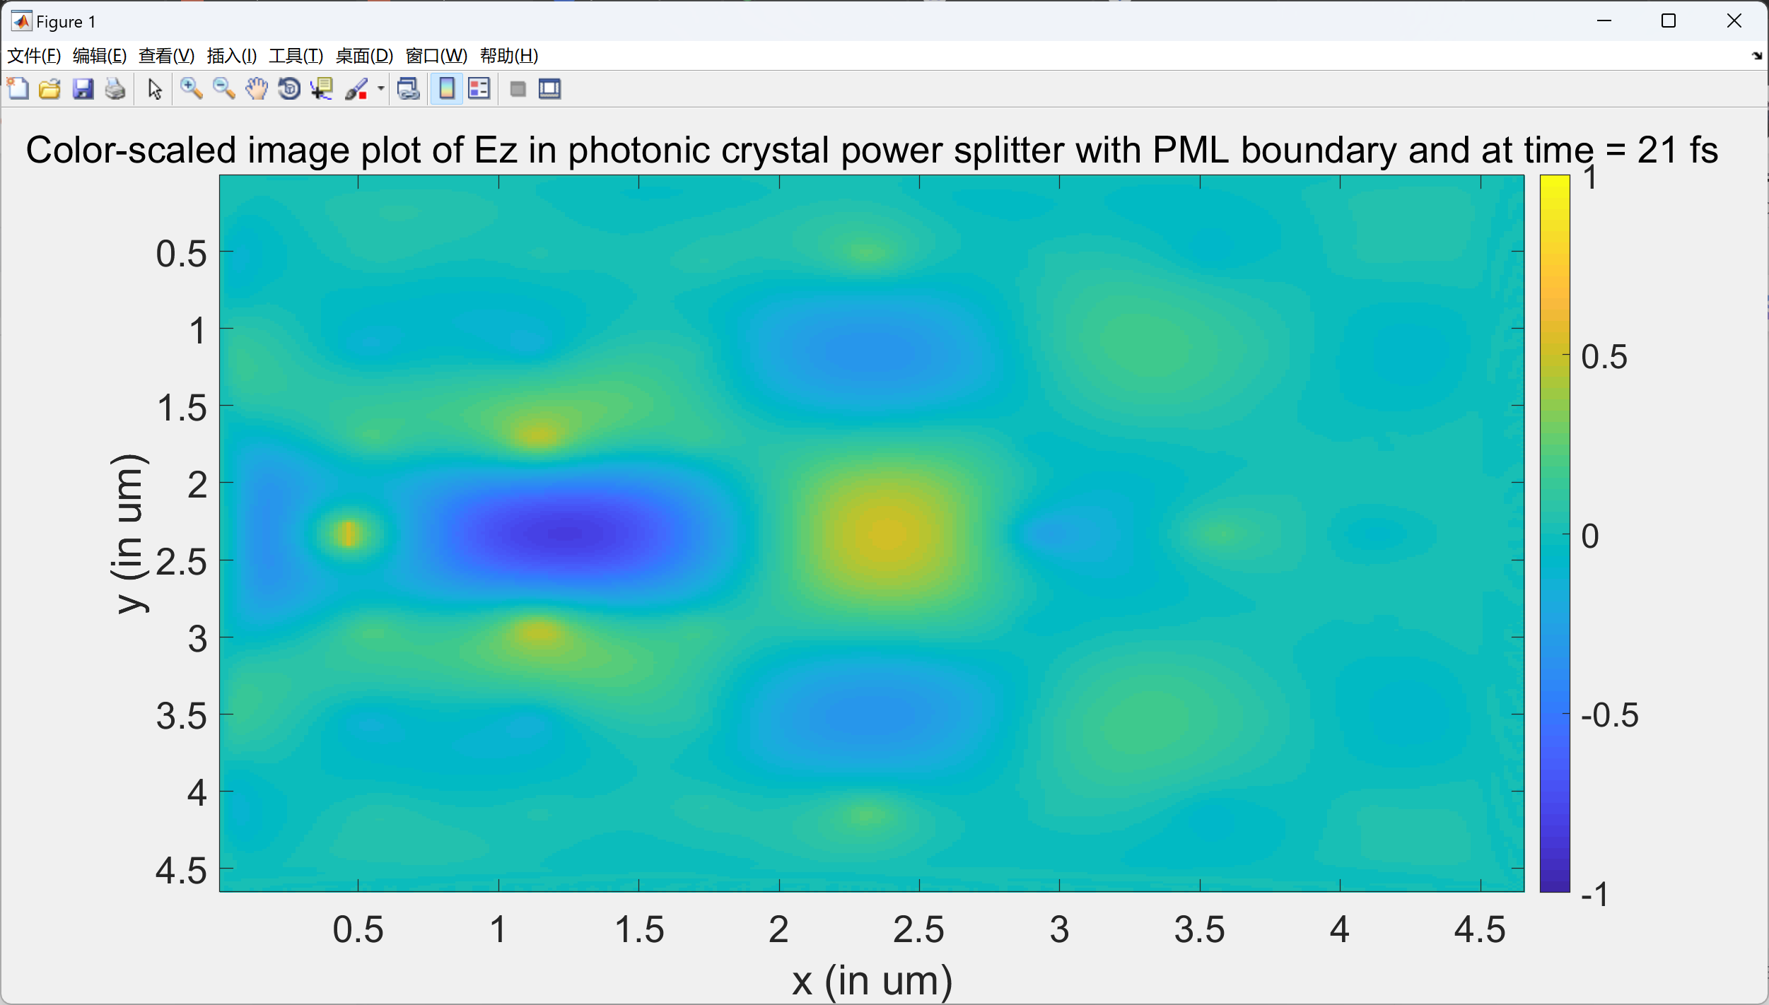Image resolution: width=1769 pixels, height=1005 pixels.
Task: Print the figure using printer icon
Action: (115, 89)
